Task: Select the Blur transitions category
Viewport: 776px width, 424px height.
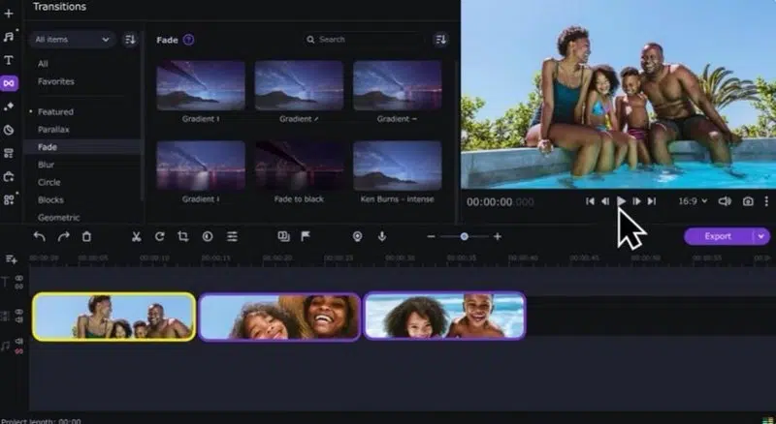Action: pos(47,165)
